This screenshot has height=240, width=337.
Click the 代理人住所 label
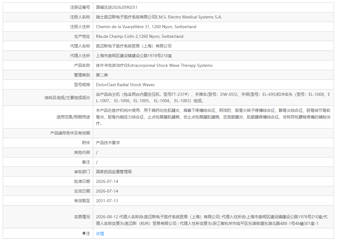pos(80,56)
